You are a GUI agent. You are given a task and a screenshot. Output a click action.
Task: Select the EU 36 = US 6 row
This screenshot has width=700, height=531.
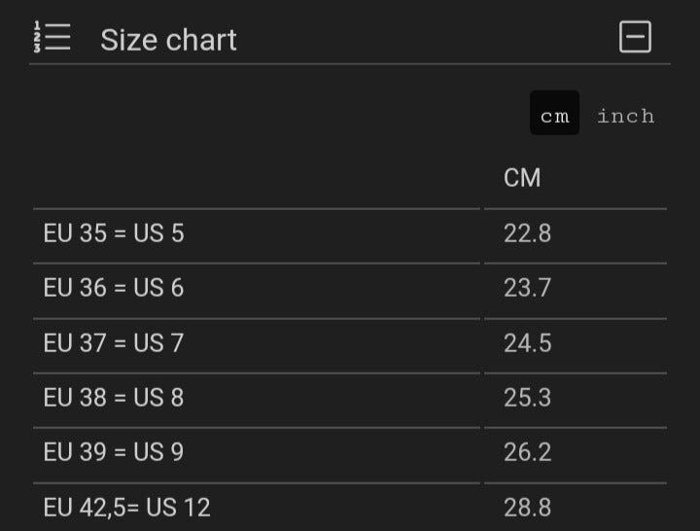(x=114, y=288)
